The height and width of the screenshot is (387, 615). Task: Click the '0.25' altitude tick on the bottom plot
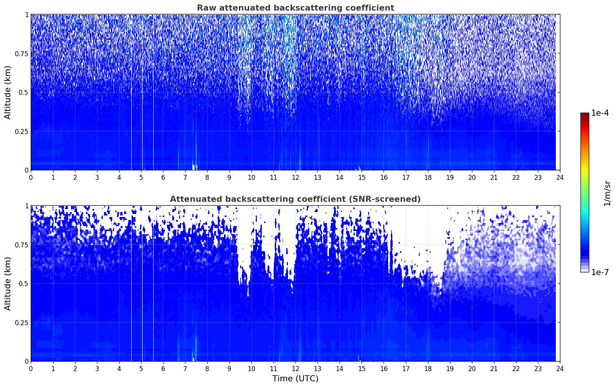click(22, 322)
